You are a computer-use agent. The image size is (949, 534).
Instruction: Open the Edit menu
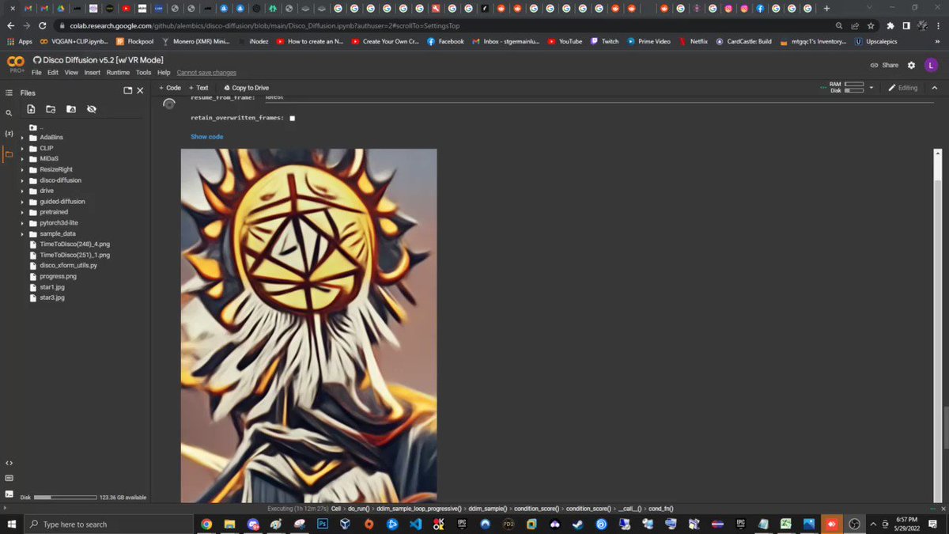coord(53,73)
